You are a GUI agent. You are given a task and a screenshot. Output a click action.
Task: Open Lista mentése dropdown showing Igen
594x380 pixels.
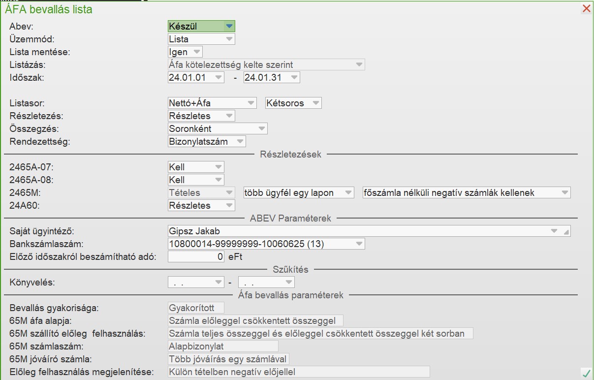185,52
